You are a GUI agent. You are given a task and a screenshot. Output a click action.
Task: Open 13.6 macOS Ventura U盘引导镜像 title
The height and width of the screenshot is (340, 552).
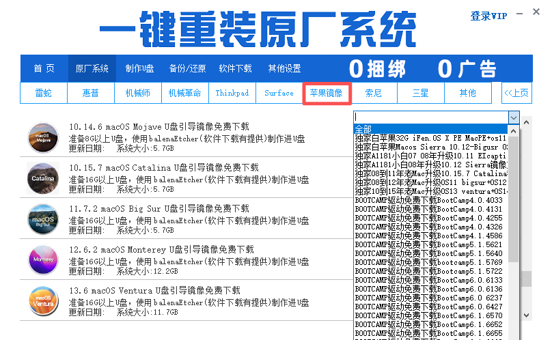pyautogui.click(x=154, y=291)
